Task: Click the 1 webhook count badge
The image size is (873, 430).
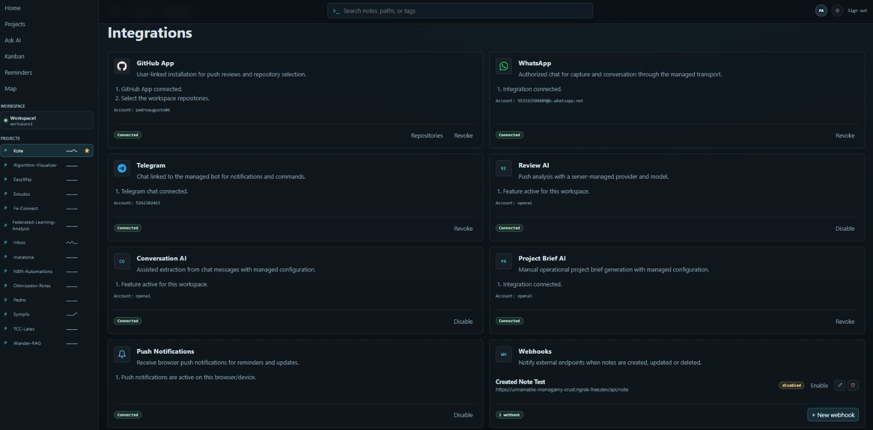Action: click(x=510, y=415)
